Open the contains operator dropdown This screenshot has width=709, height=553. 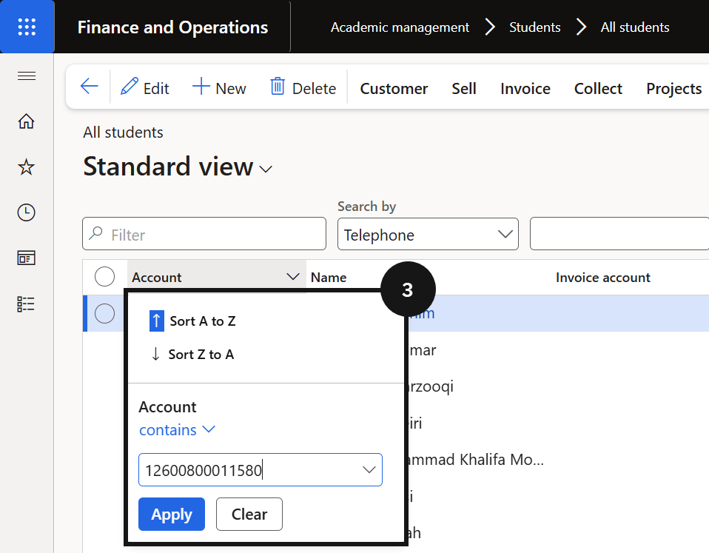tap(177, 429)
